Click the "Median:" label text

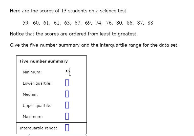[x=30, y=94]
